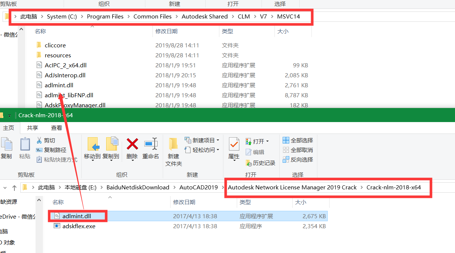Select the resources folder name
Image resolution: width=455 pixels, height=253 pixels.
pyautogui.click(x=58, y=55)
